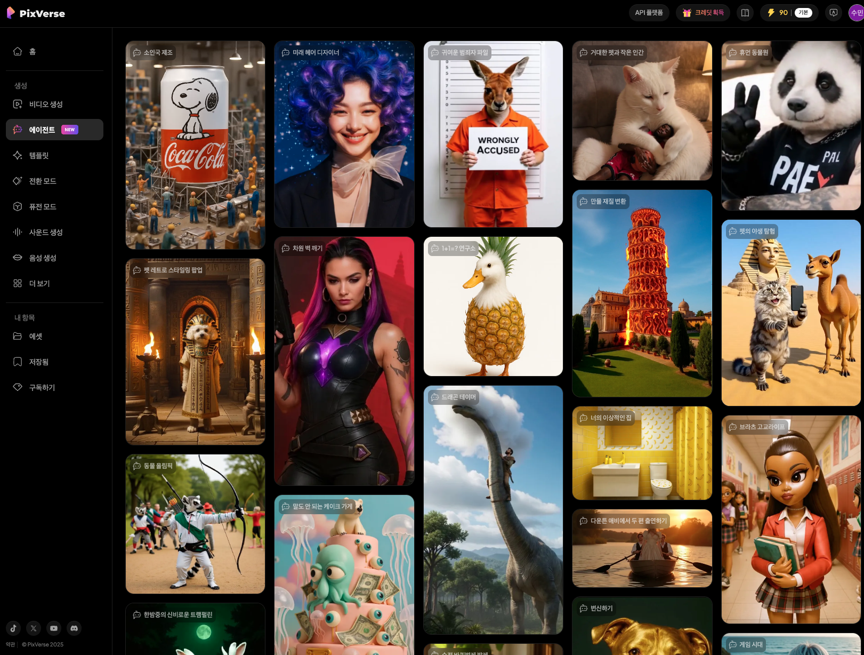
Task: Click the PixVerse logo
Action: tap(36, 13)
